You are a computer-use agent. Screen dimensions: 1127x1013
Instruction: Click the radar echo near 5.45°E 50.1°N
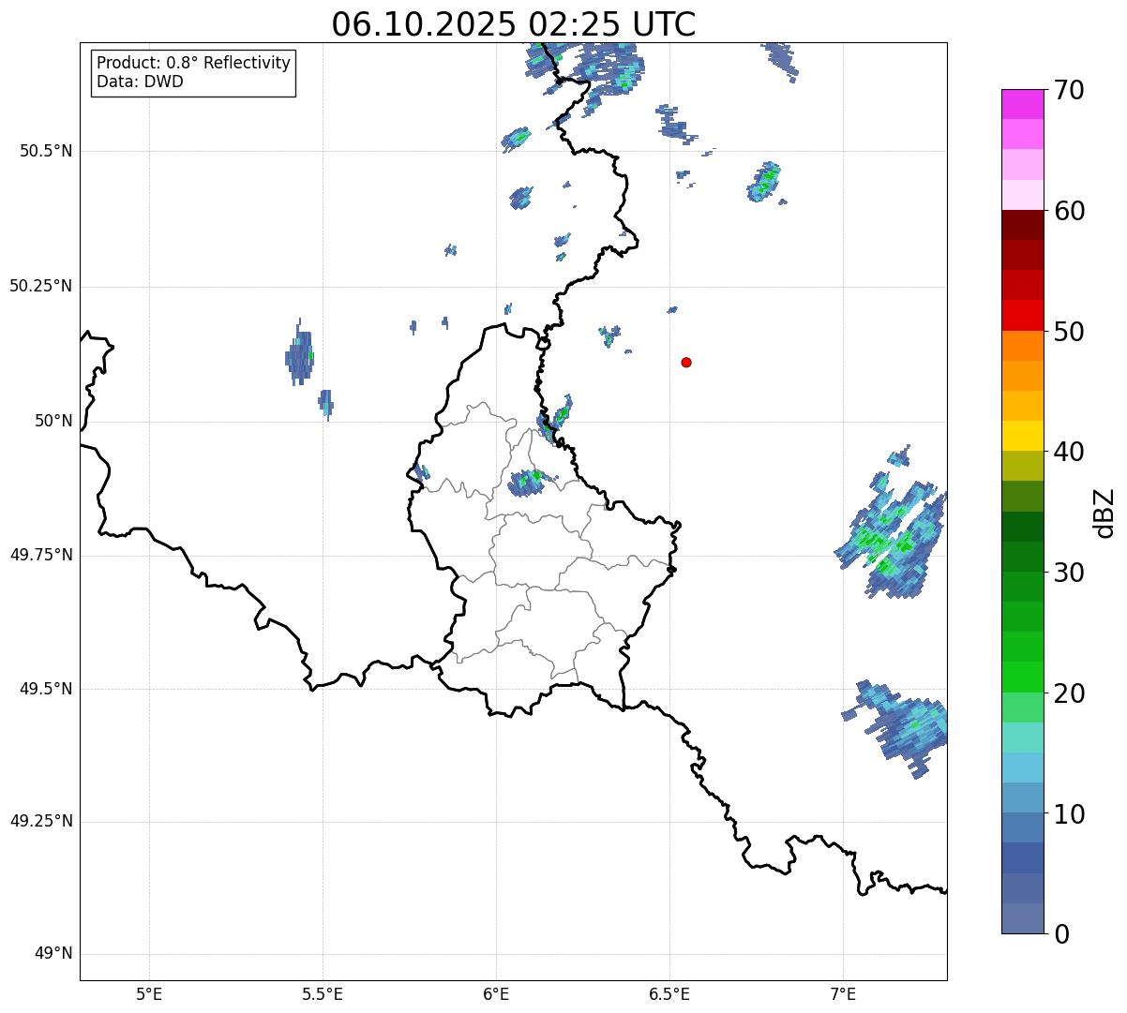pos(299,354)
